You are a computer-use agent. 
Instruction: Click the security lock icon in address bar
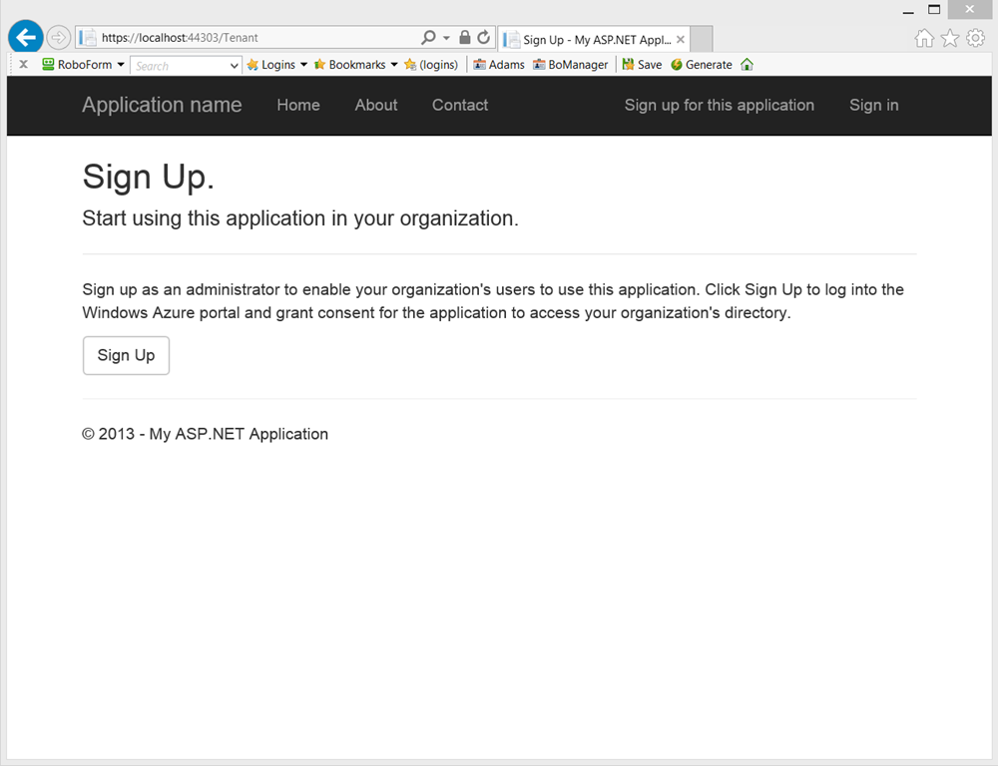point(465,38)
